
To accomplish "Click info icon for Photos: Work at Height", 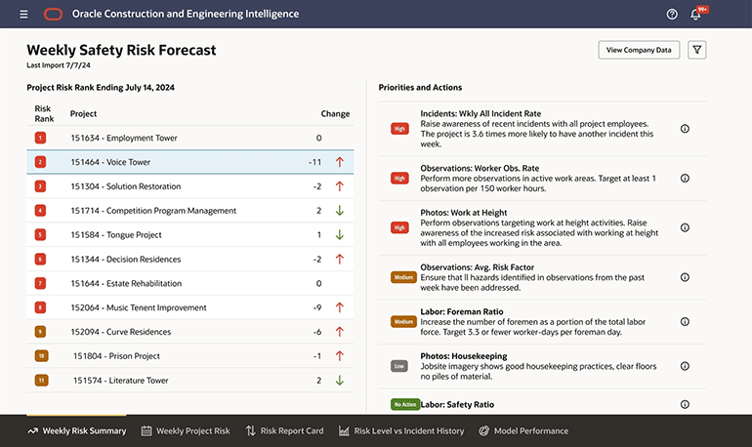I will 685,227.
